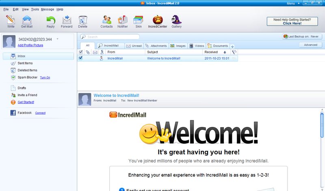Click the Get Started! link
The image size is (325, 191).
tap(26, 102)
